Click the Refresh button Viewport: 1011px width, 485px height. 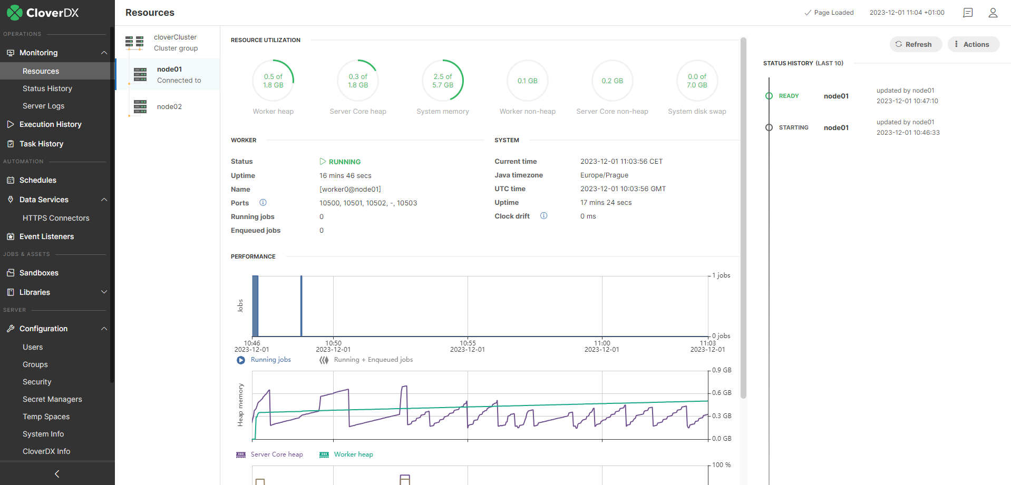point(916,44)
